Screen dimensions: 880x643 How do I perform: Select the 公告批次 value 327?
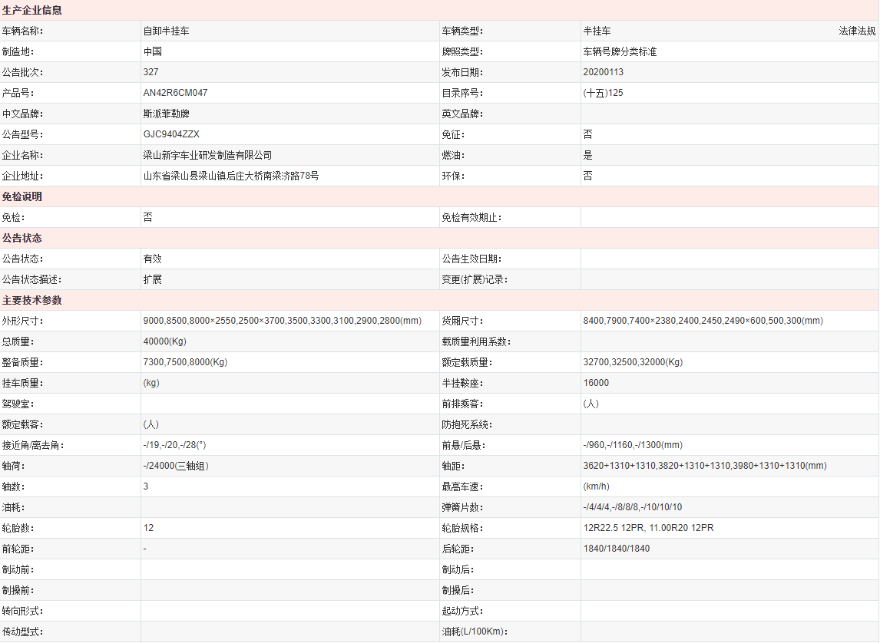click(148, 72)
